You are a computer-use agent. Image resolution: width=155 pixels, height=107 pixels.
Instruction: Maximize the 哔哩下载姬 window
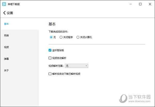pyautogui.click(x=140, y=4)
